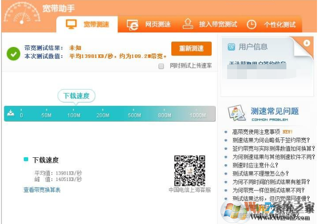Click the 带宽测试结果 label

(43, 48)
